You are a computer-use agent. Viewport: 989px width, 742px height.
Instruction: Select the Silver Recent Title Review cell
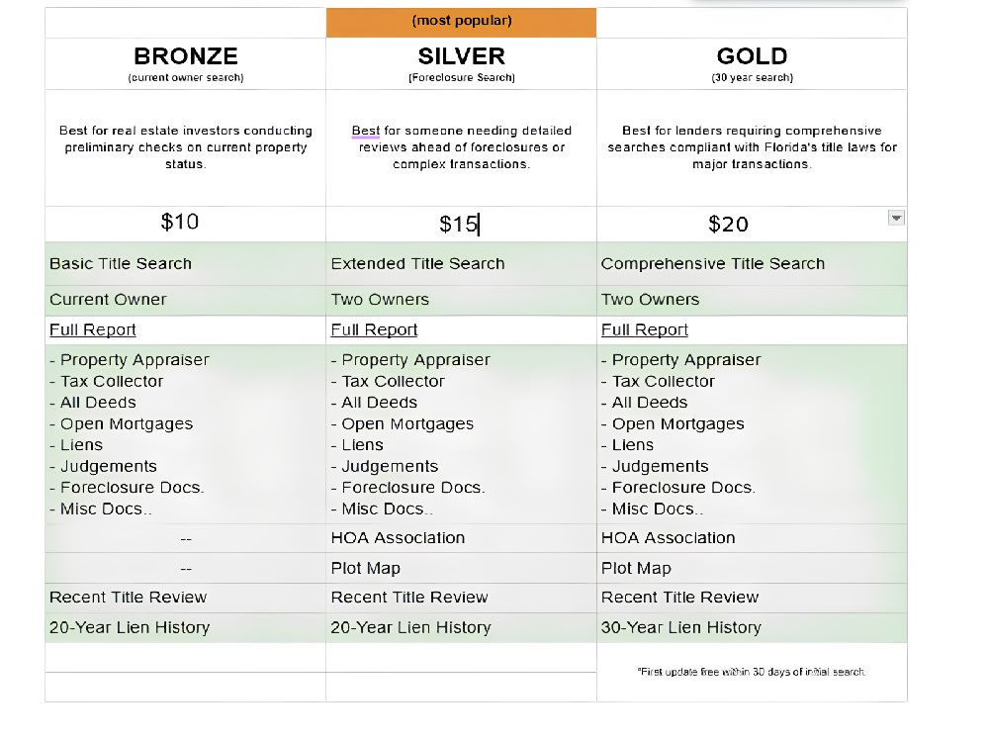(461, 598)
